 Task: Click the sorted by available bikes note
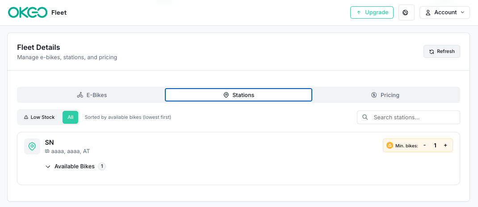click(x=128, y=118)
